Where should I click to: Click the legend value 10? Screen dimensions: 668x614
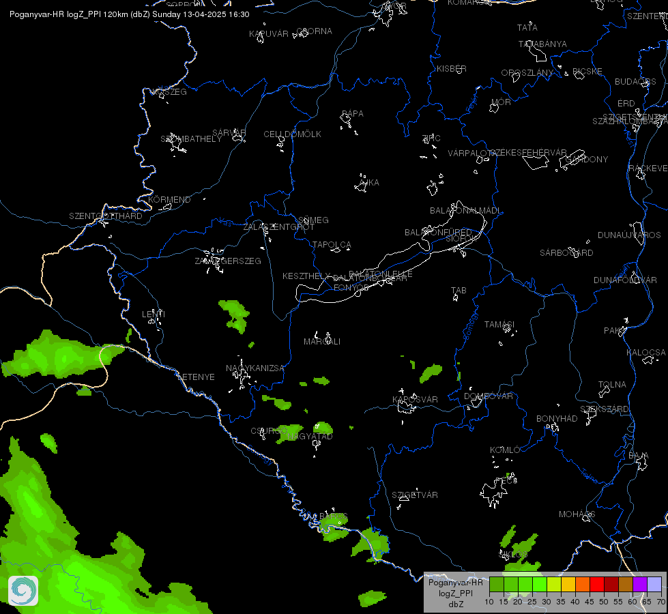tap(489, 602)
